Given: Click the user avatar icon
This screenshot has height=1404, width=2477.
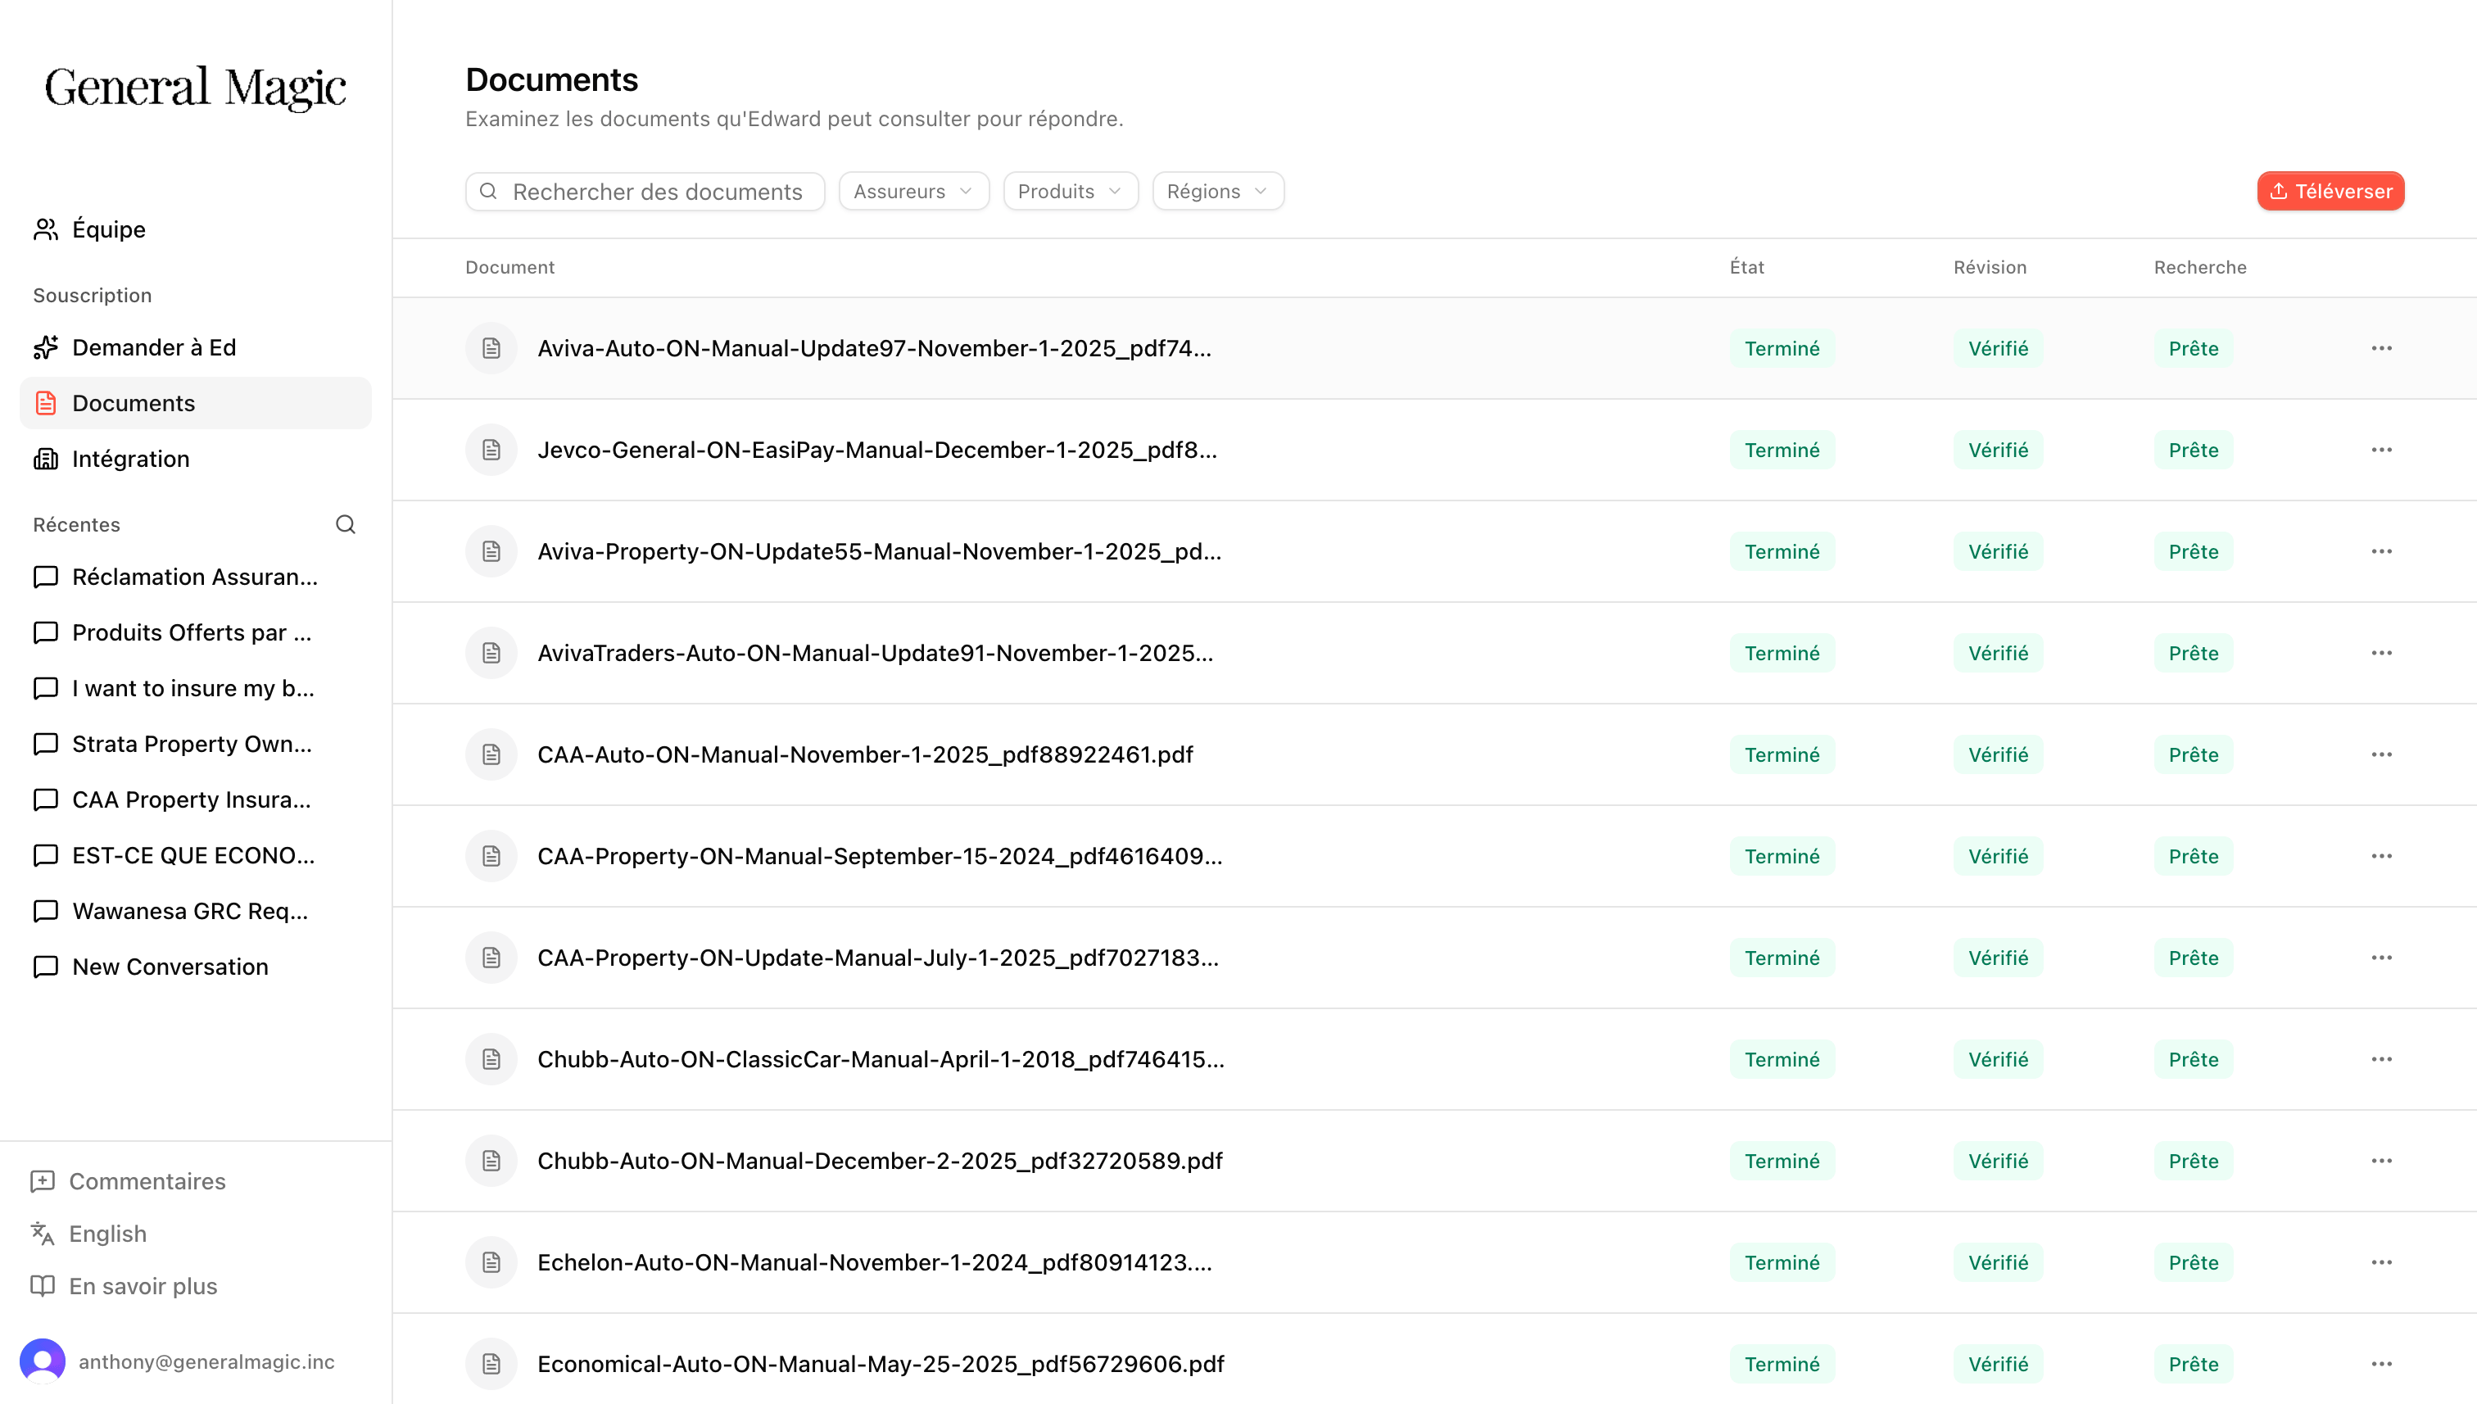Looking at the screenshot, I should click(43, 1361).
